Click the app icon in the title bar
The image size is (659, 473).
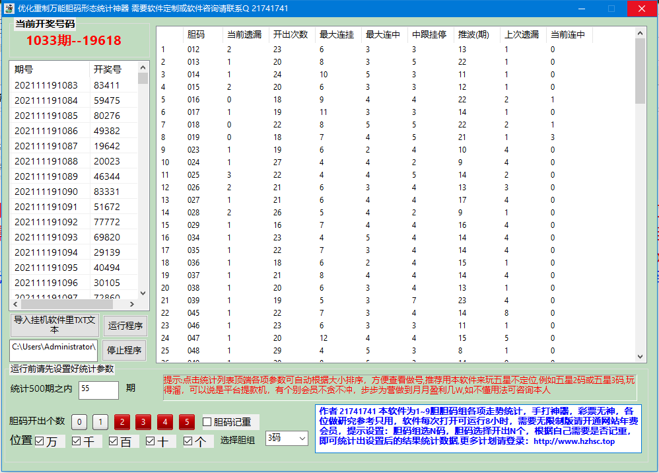pos(9,9)
